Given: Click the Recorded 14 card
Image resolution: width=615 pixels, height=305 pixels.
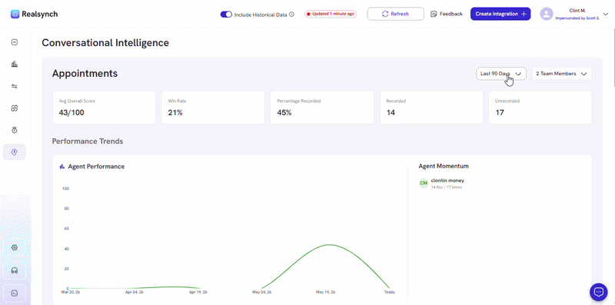Looking at the screenshot, I should (431, 108).
